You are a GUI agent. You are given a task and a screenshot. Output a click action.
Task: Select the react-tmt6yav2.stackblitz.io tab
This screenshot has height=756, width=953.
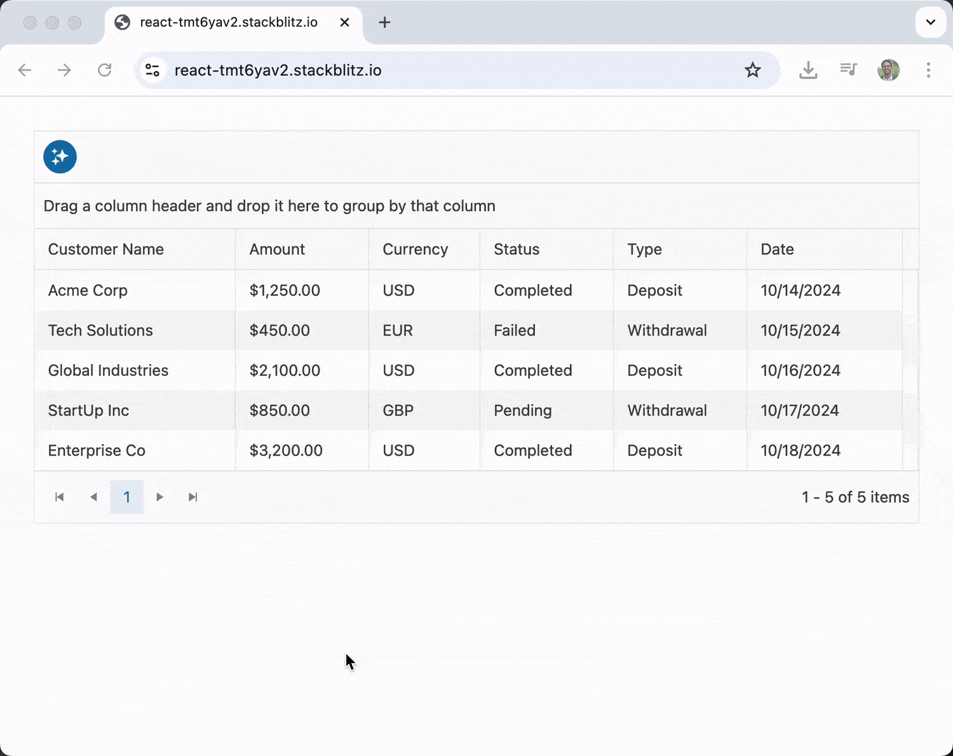[x=229, y=22]
